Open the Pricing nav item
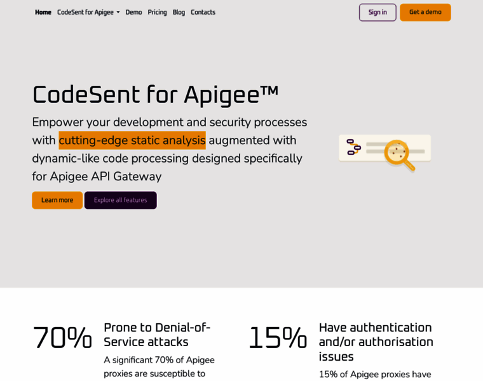The height and width of the screenshot is (381, 483). 157,12
